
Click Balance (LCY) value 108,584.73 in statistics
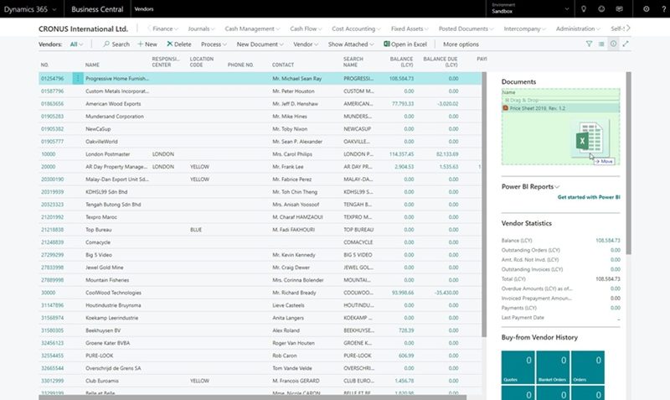pyautogui.click(x=608, y=241)
